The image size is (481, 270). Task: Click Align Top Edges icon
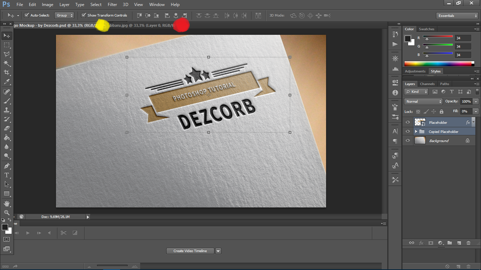139,15
